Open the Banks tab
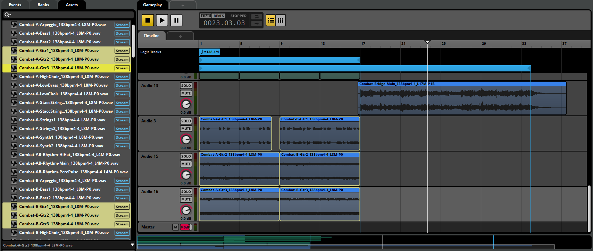Image resolution: width=593 pixels, height=251 pixels. 43,5
